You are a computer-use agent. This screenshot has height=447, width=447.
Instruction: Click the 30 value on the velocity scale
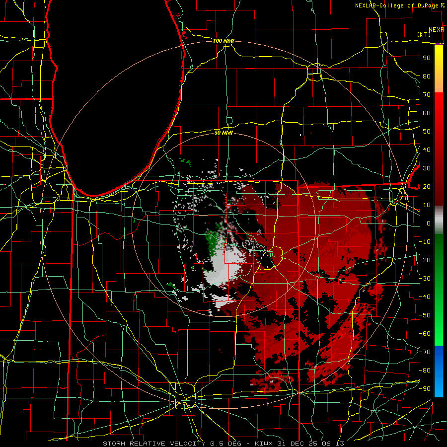tap(427, 168)
